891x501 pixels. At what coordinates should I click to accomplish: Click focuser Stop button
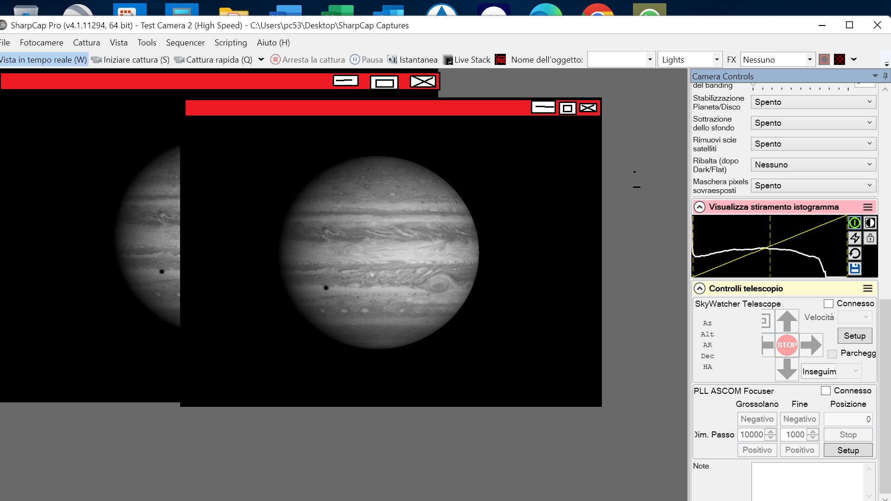coord(848,435)
